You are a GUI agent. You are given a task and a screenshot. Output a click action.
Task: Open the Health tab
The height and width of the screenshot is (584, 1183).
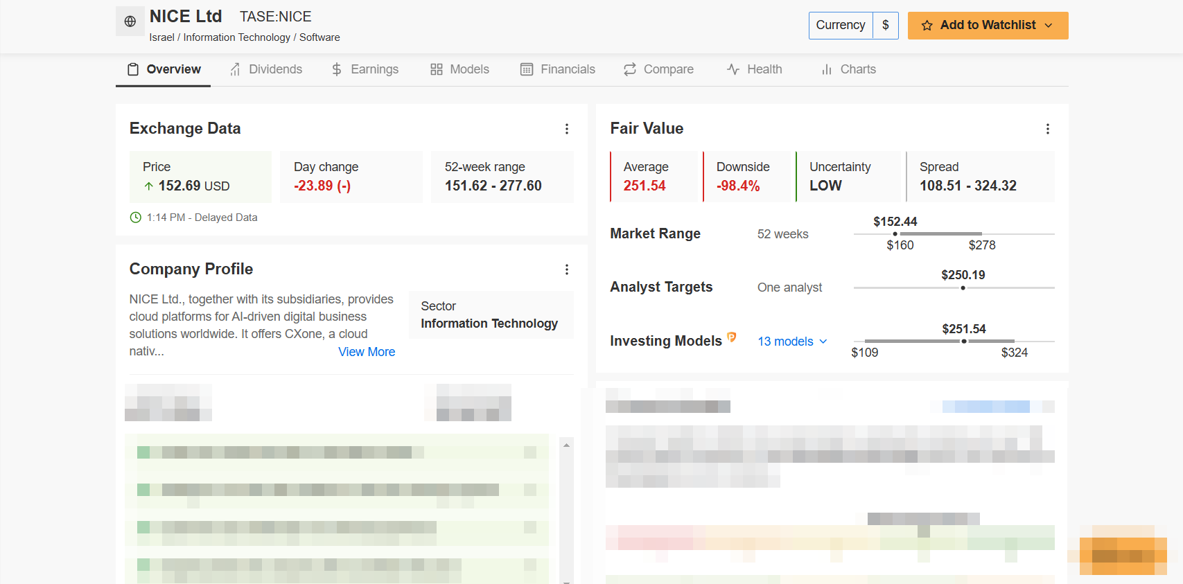755,69
